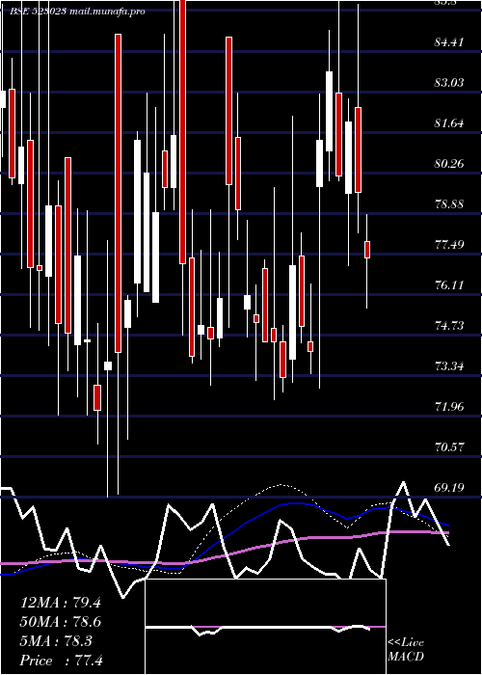Screen dimensions: 482x675
Task: Select the 74.73 price label
Action: [449, 326]
